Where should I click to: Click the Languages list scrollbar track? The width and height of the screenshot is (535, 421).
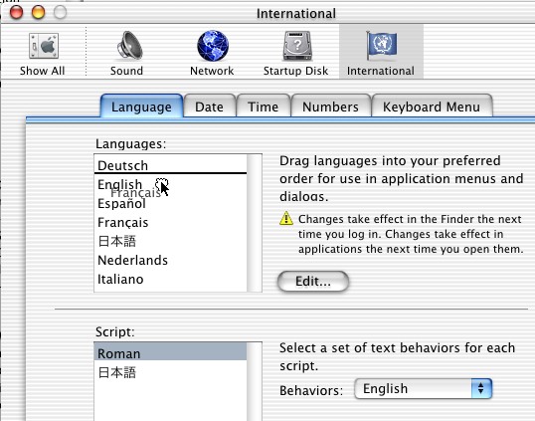click(255, 223)
